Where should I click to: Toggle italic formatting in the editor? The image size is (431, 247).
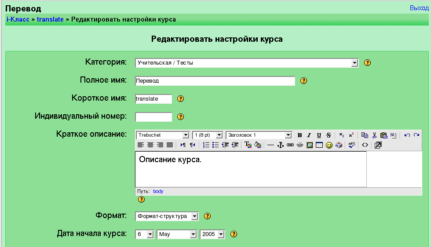[x=309, y=135]
